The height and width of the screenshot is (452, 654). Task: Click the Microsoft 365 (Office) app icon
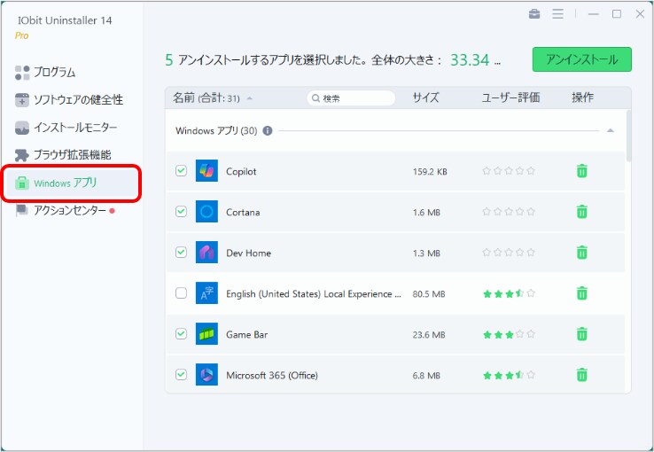[x=206, y=375]
